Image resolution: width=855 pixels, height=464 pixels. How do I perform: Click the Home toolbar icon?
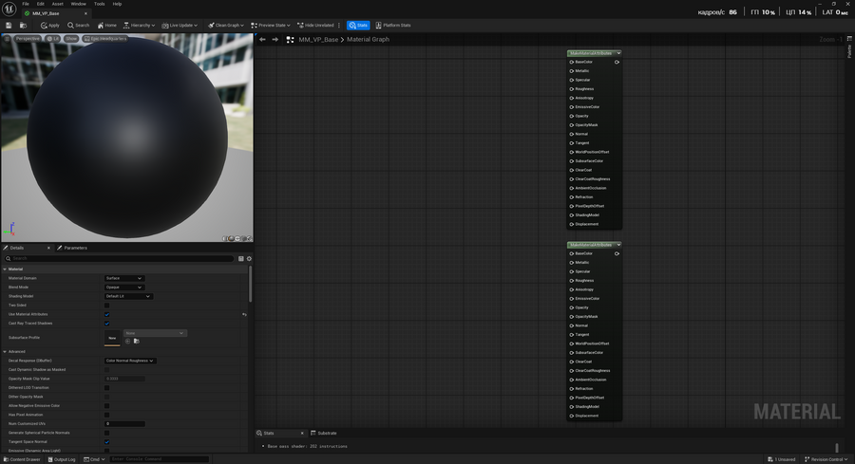point(106,25)
